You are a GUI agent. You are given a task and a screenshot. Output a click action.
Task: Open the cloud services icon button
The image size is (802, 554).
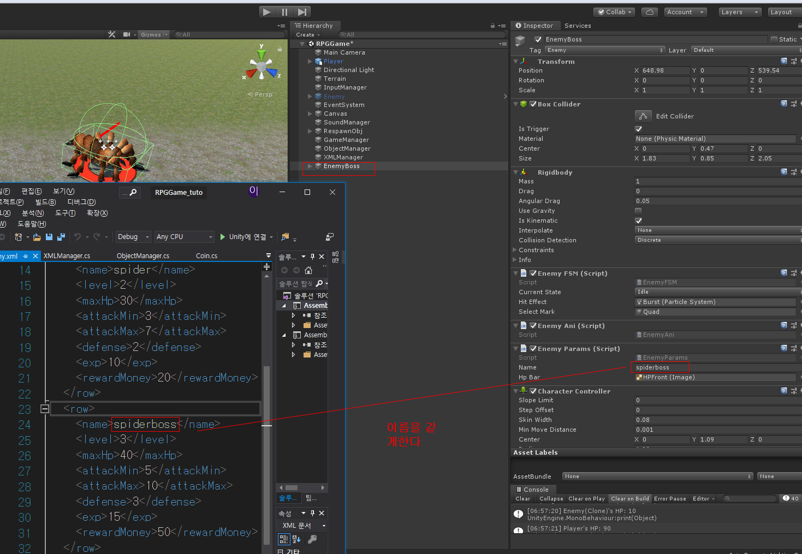(649, 12)
